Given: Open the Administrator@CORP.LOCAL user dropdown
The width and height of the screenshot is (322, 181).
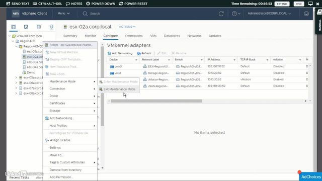Looking at the screenshot, I should 269,14.
